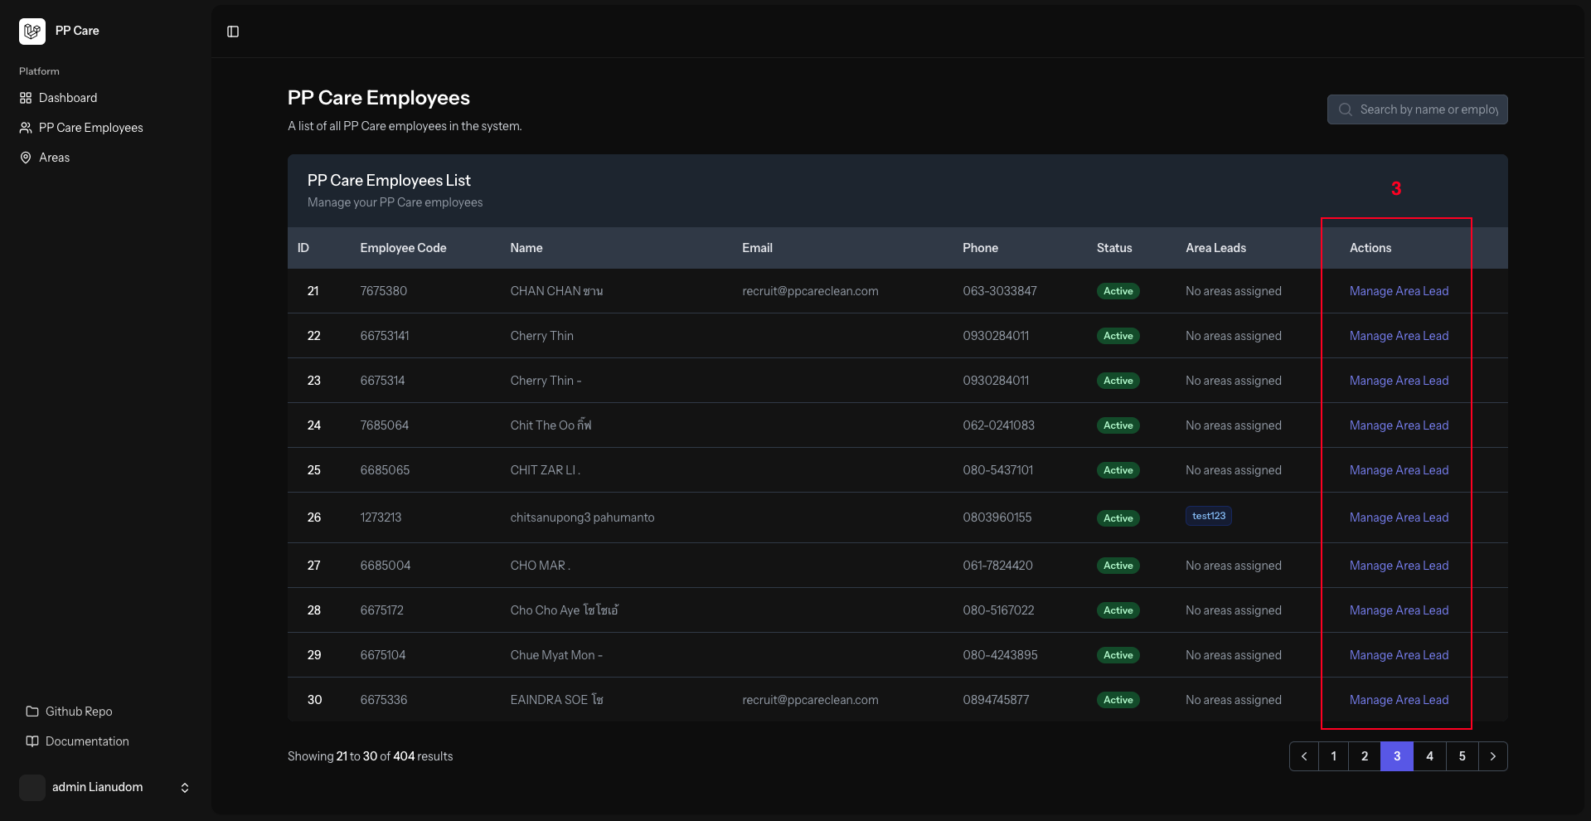This screenshot has height=821, width=1591.
Task: Manage Area Lead for CHAN CHAN
Action: (1399, 291)
